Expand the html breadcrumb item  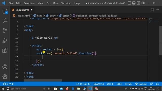coord(39,16)
